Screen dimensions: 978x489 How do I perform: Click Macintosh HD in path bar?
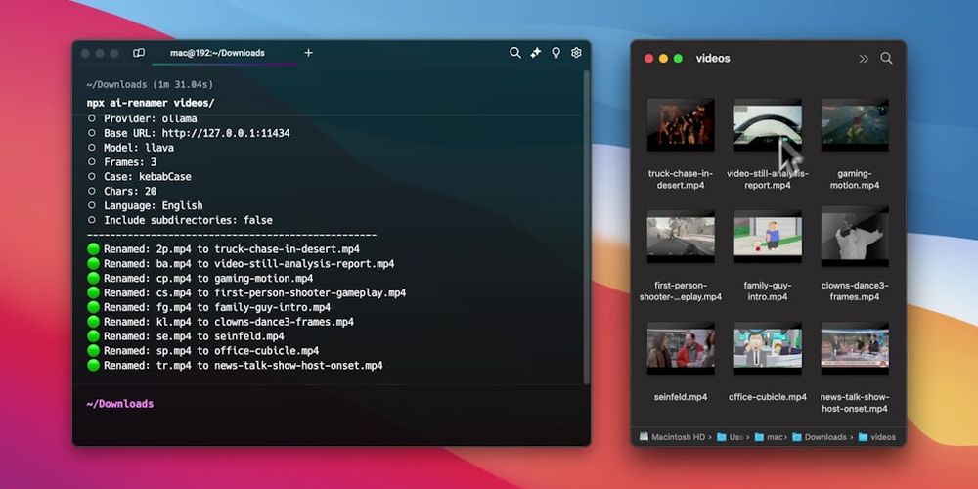pyautogui.click(x=672, y=437)
